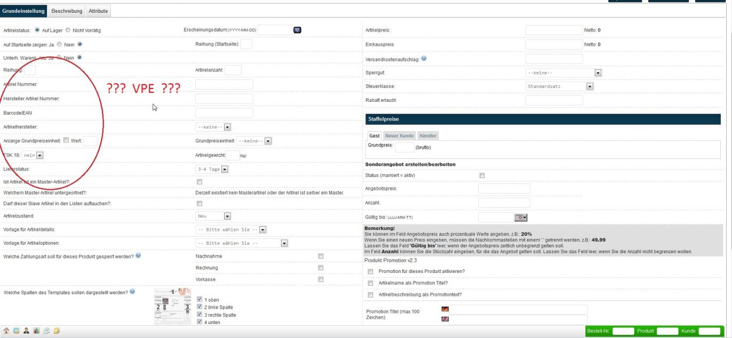The image size is (732, 338).
Task: Switch to the Beschreibung tab
Action: 67,11
